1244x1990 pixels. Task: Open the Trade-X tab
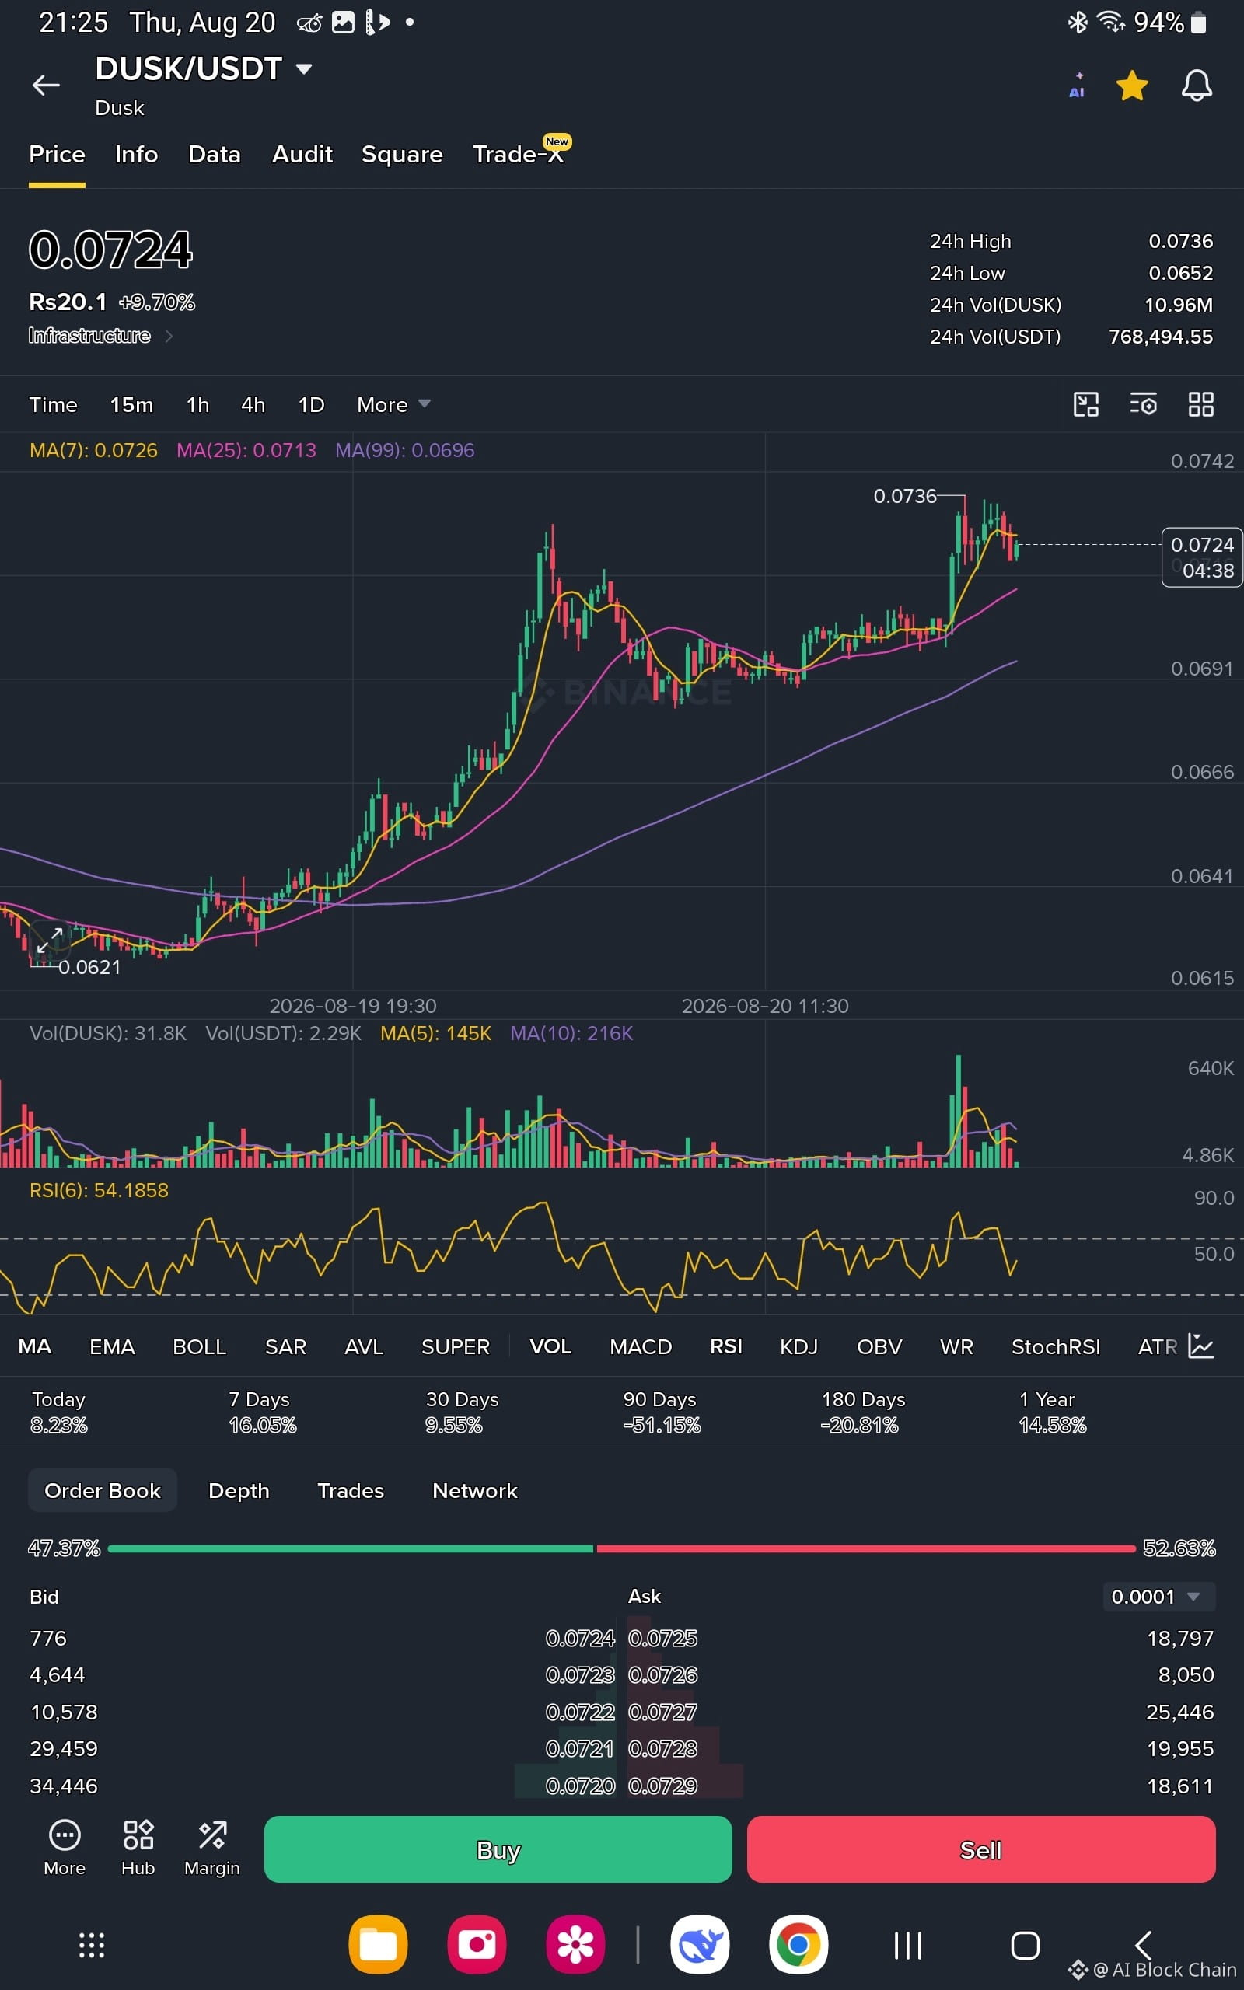[x=519, y=154]
